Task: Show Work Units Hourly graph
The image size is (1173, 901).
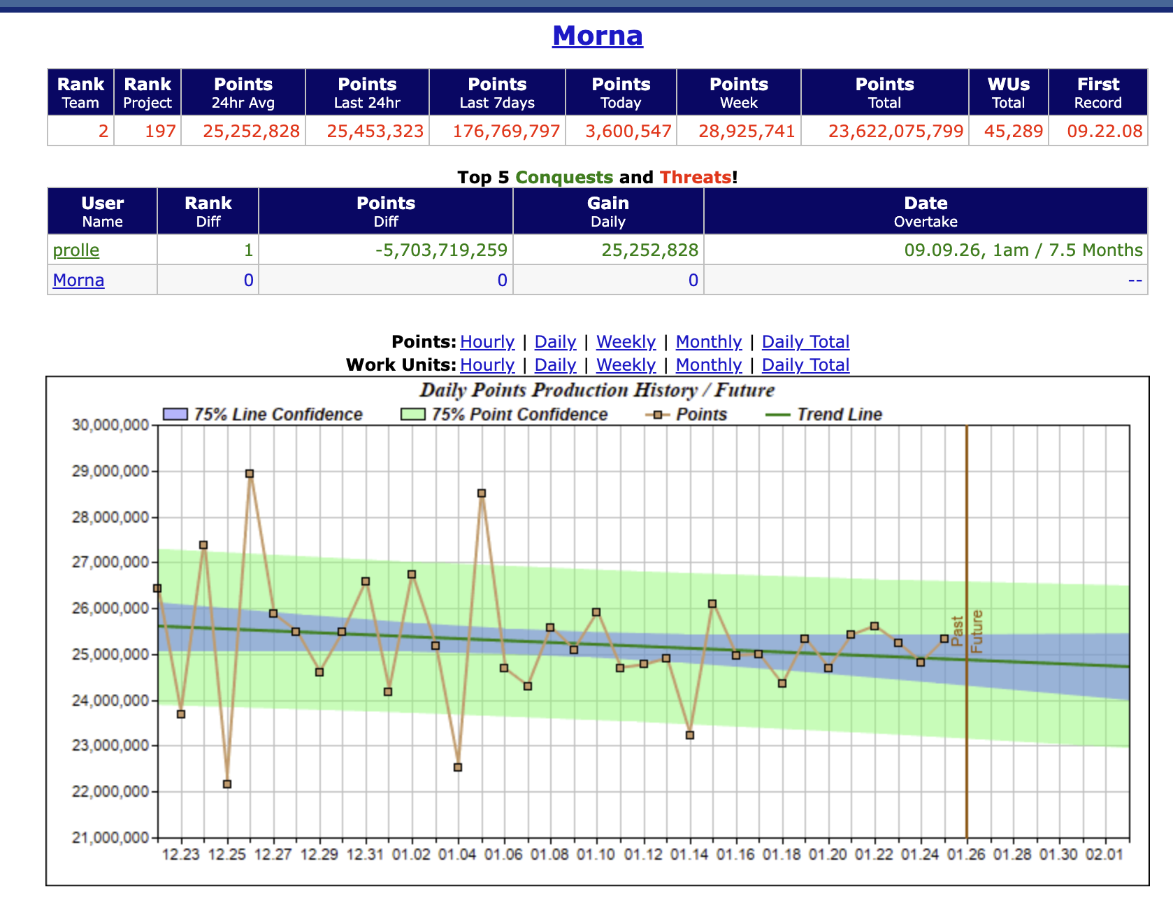Action: coord(487,365)
